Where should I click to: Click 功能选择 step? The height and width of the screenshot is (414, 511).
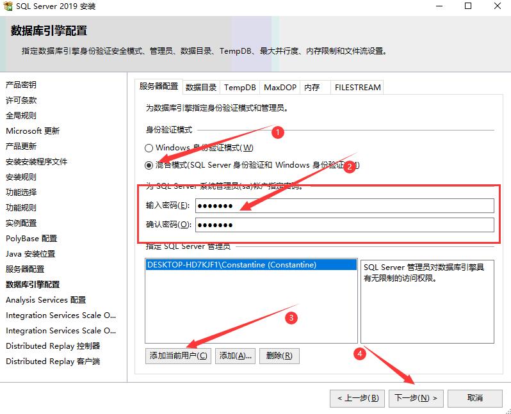click(21, 192)
